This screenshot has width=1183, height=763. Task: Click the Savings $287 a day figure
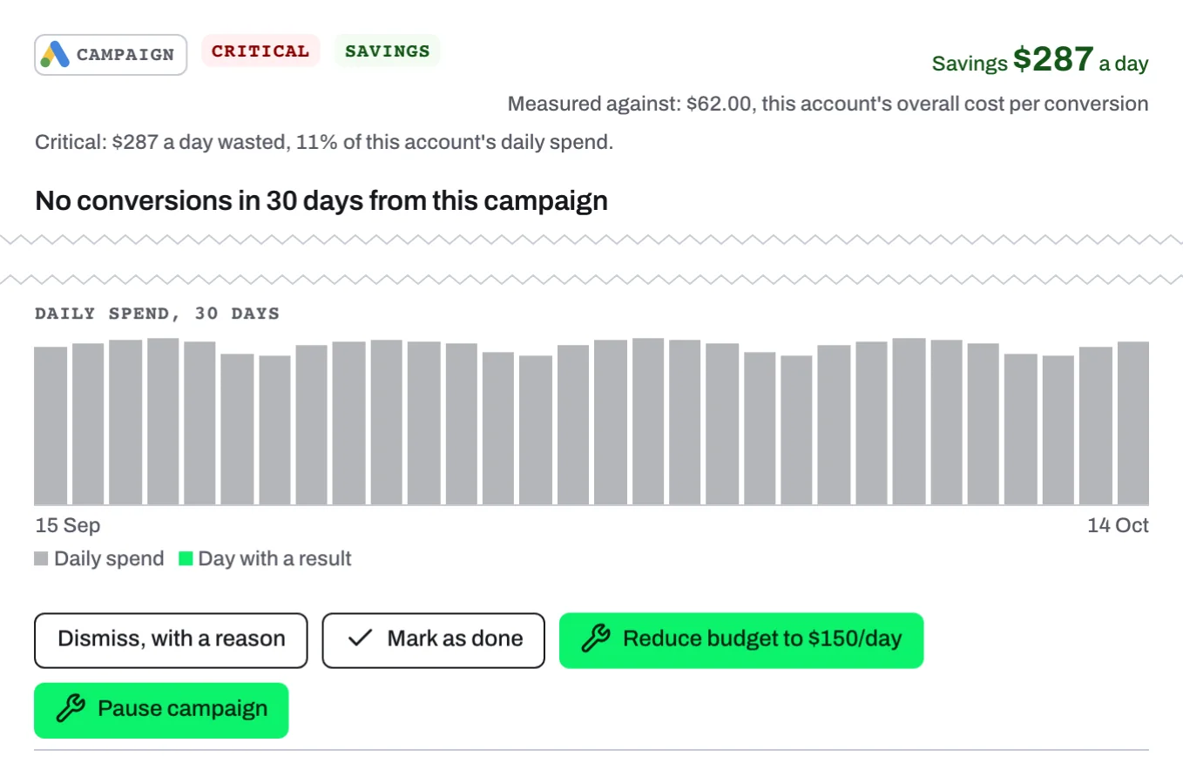click(1040, 60)
